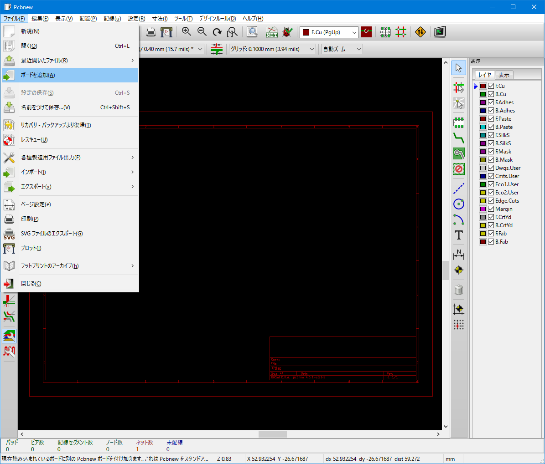The width and height of the screenshot is (545, 464).
Task: Select the add dimension tool
Action: (x=459, y=255)
